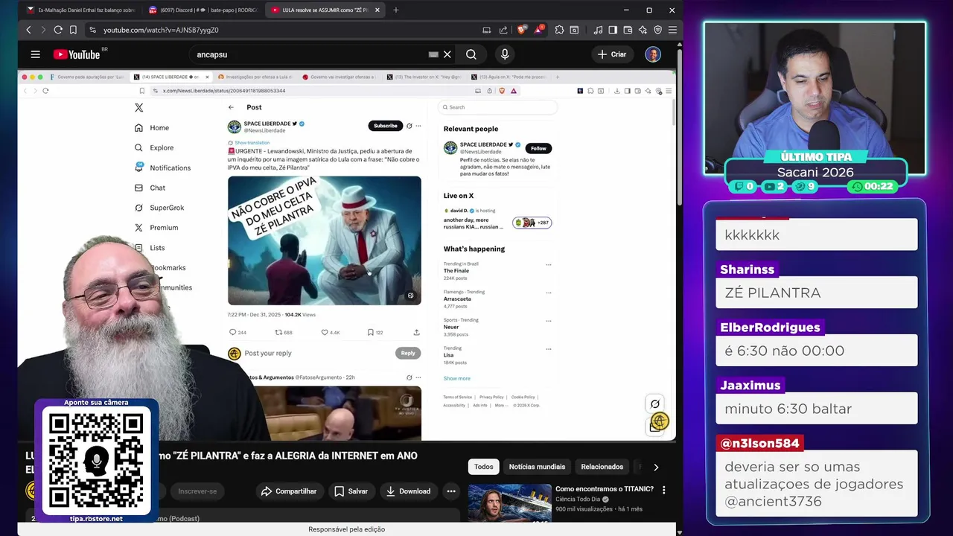Click the Subscribe button on the X post
The image size is (953, 536).
coord(385,126)
